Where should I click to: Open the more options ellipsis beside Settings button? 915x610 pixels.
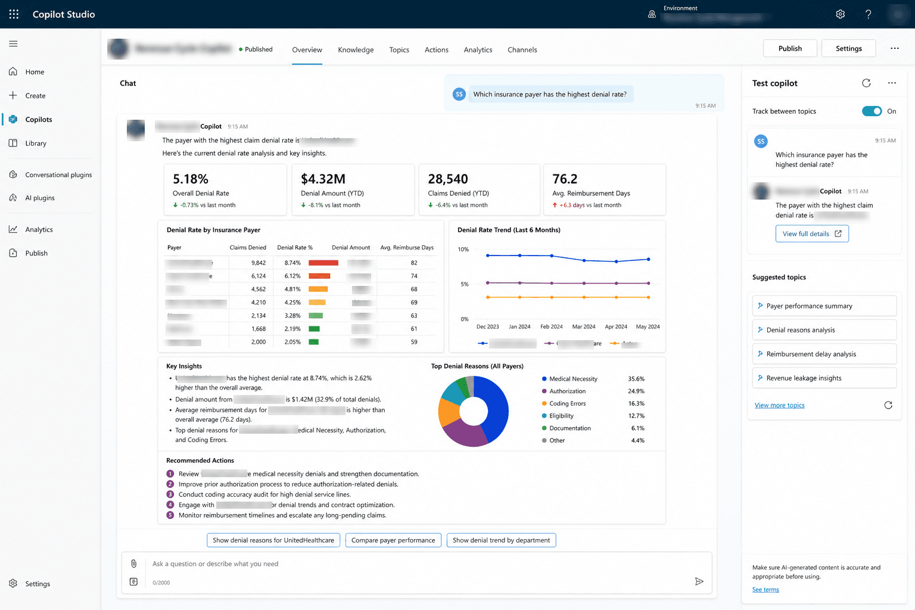(x=895, y=48)
